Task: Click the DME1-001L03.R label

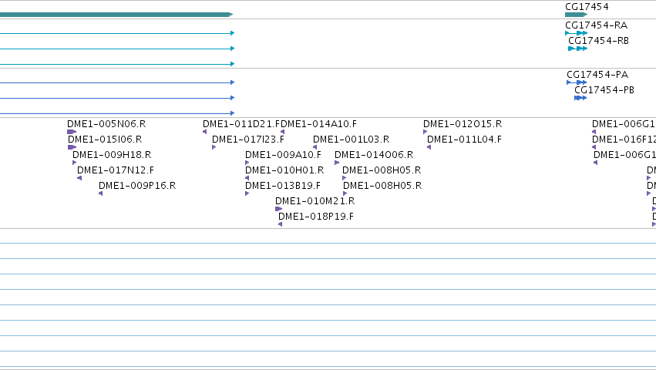Action: point(351,140)
